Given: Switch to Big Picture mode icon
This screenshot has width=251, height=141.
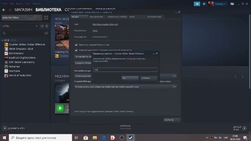Looking at the screenshot, I should [x=232, y=4].
